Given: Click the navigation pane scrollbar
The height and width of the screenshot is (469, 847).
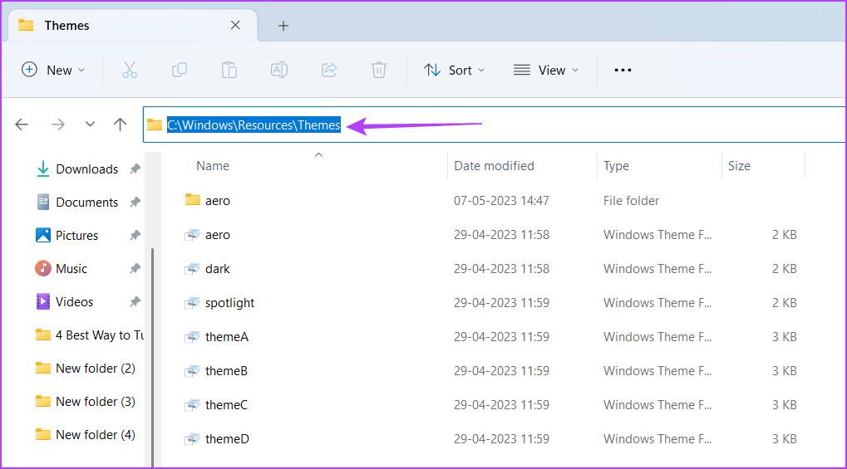Looking at the screenshot, I should 153,357.
